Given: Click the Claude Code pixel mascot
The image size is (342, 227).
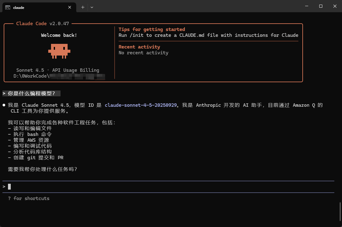Looking at the screenshot, I should (x=59, y=51).
